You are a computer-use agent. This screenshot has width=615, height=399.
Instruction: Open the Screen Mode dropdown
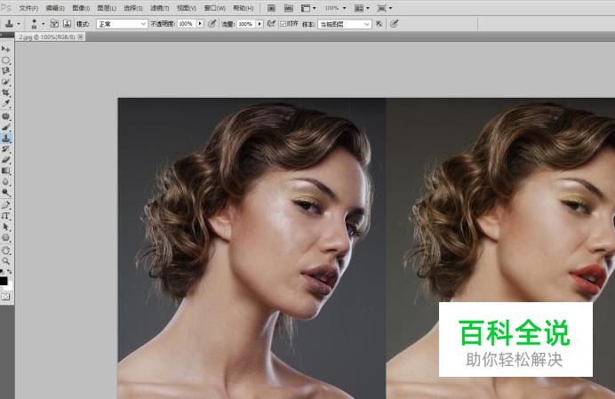[384, 8]
